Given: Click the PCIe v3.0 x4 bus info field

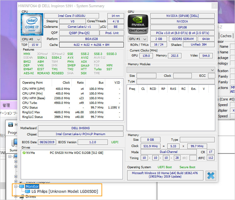Looking at the screenshot, I should (x=182, y=33).
